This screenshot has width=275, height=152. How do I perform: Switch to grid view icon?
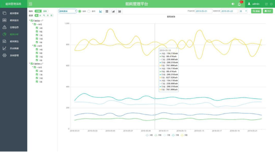click(x=107, y=11)
